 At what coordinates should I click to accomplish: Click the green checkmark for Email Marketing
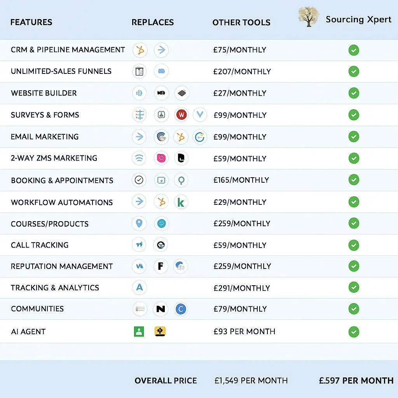pos(354,136)
